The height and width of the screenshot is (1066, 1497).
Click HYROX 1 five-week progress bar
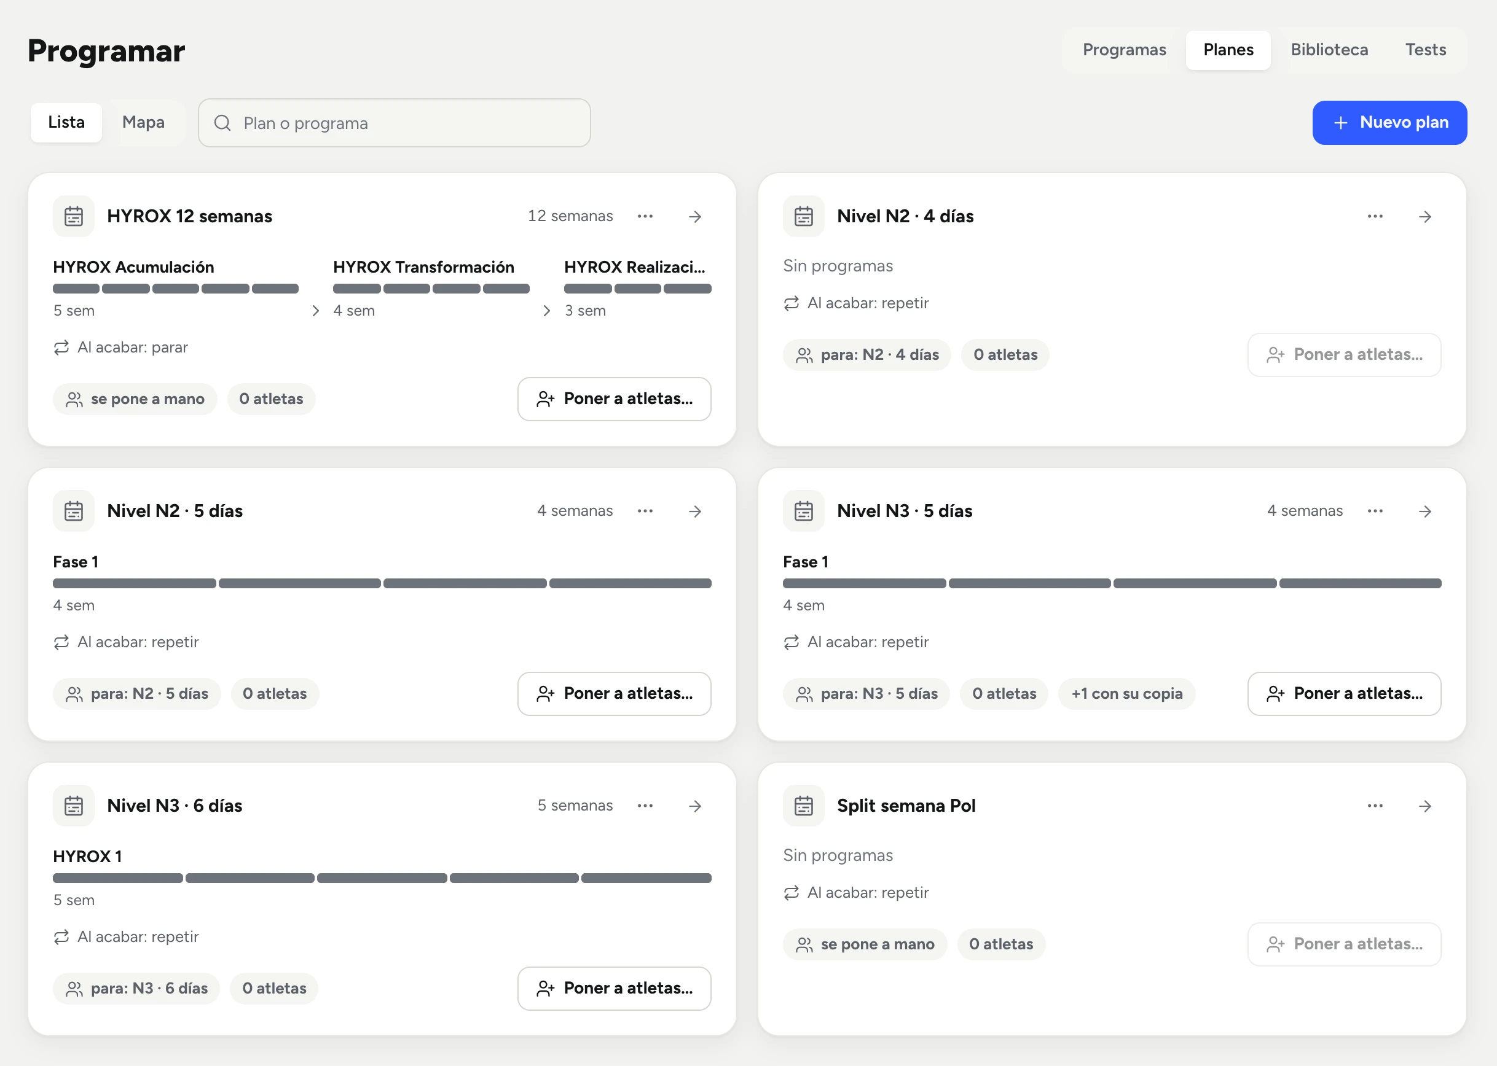382,878
